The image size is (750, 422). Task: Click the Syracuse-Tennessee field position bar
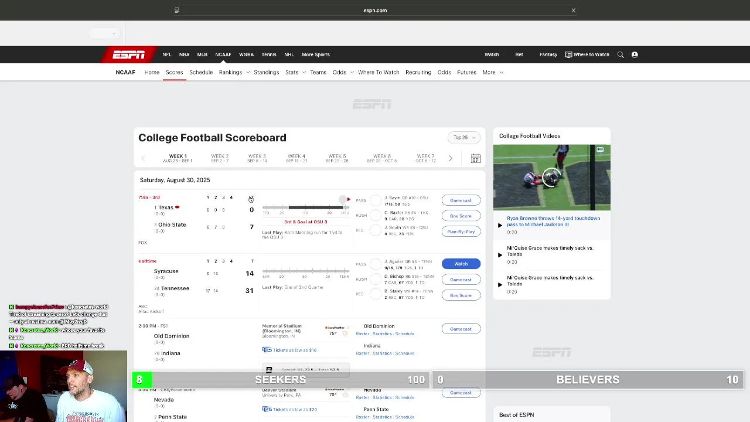click(x=306, y=271)
